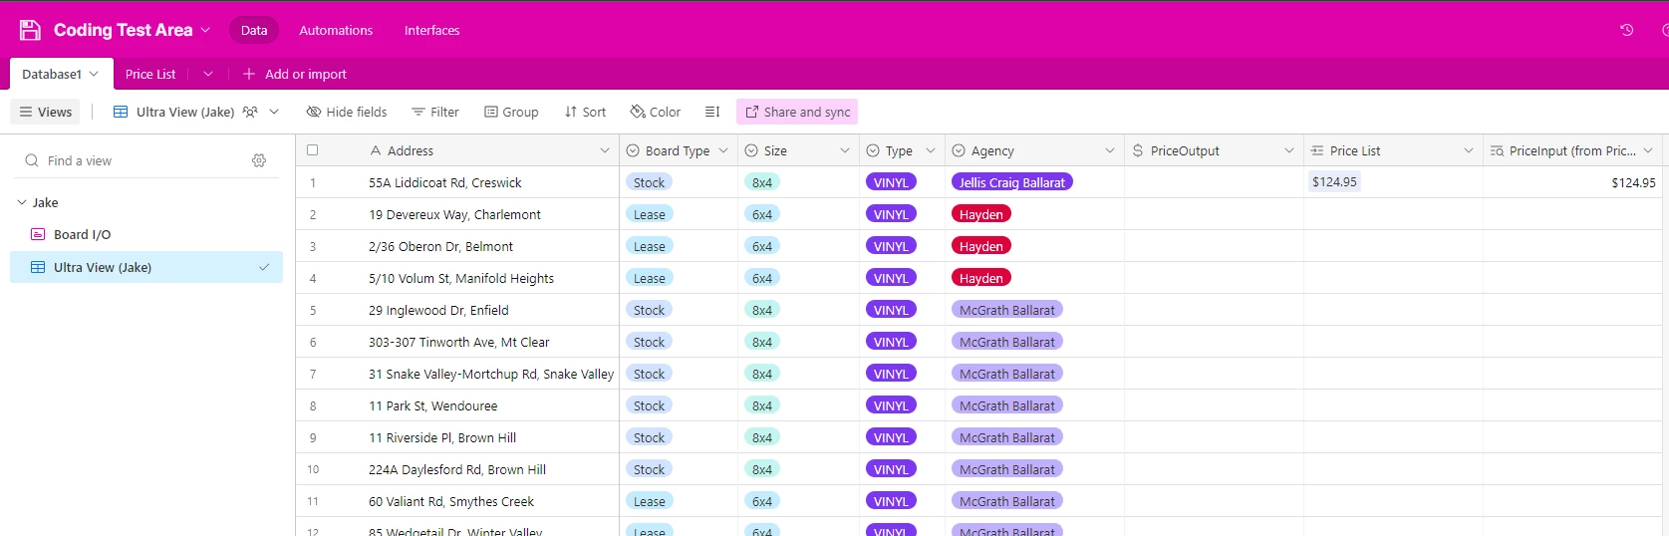Select the Board I/O view

[x=146, y=234]
